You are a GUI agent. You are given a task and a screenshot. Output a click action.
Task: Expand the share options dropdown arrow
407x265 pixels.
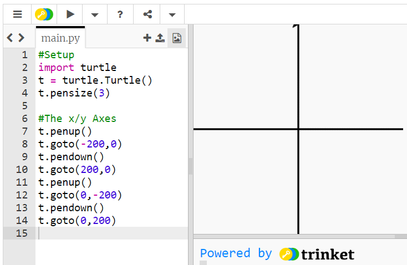[172, 15]
